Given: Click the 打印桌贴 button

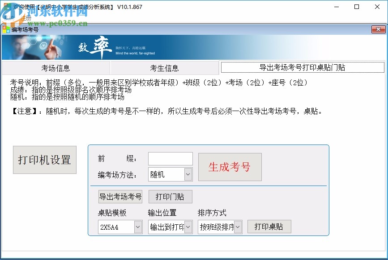Looking at the screenshot, I should pos(269,227).
